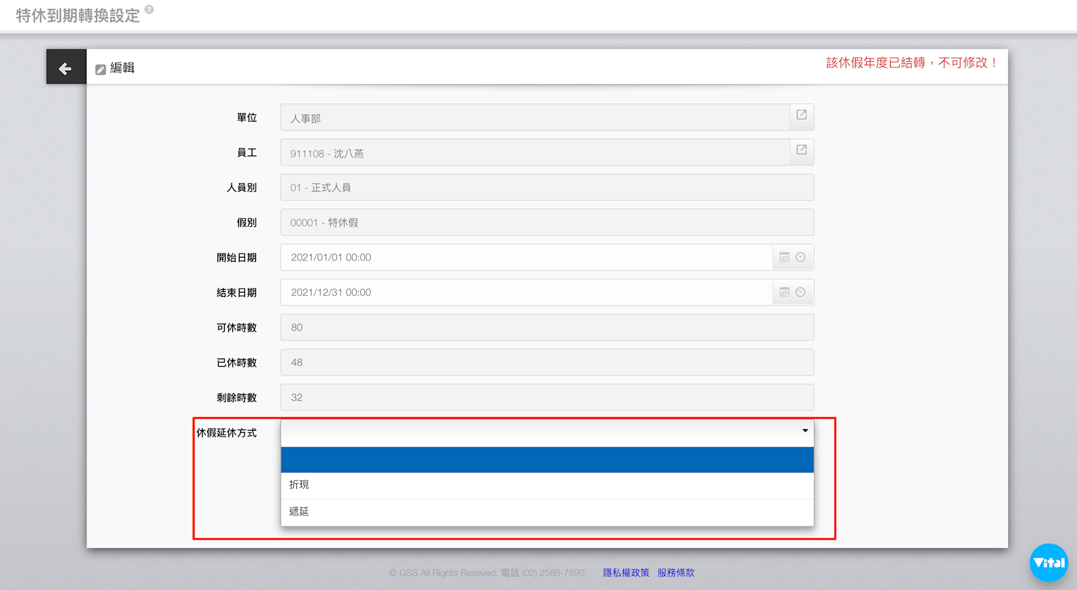Open help icon beside 特休到期轉換設定 title
The image size is (1077, 590).
click(149, 9)
